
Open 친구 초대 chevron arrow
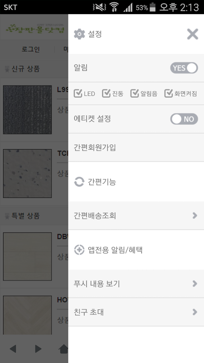click(195, 312)
